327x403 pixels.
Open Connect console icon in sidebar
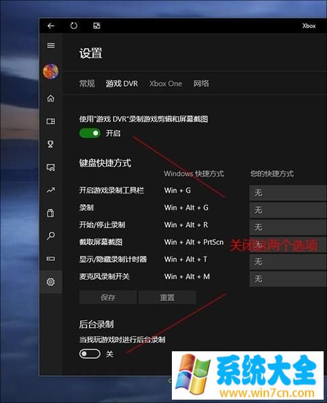(x=50, y=259)
